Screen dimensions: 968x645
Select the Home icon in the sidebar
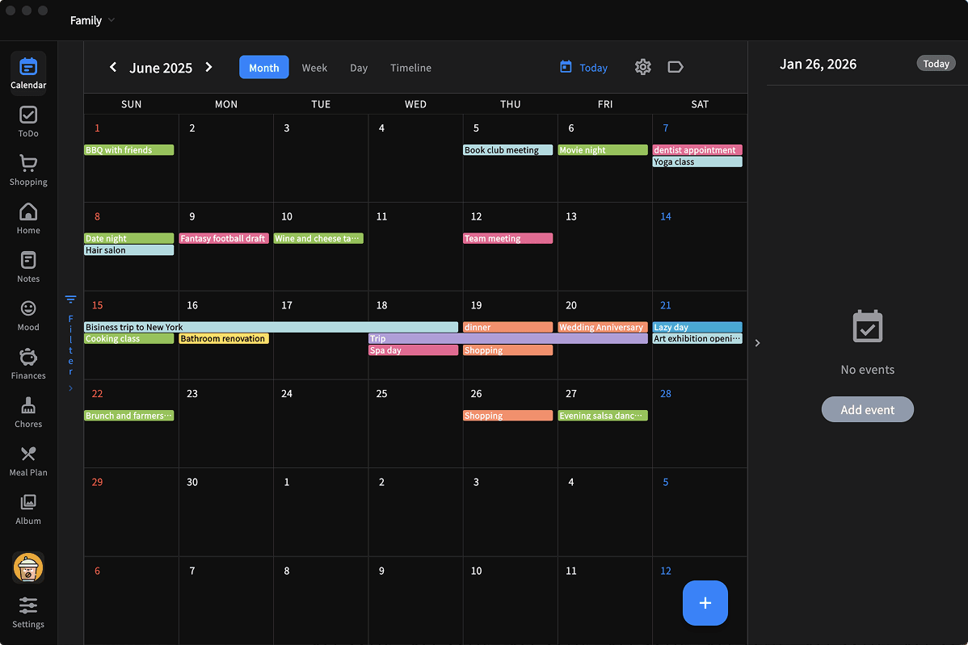(27, 218)
